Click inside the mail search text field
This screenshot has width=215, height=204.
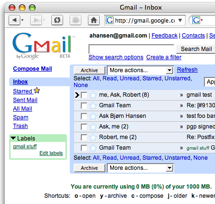(131, 49)
